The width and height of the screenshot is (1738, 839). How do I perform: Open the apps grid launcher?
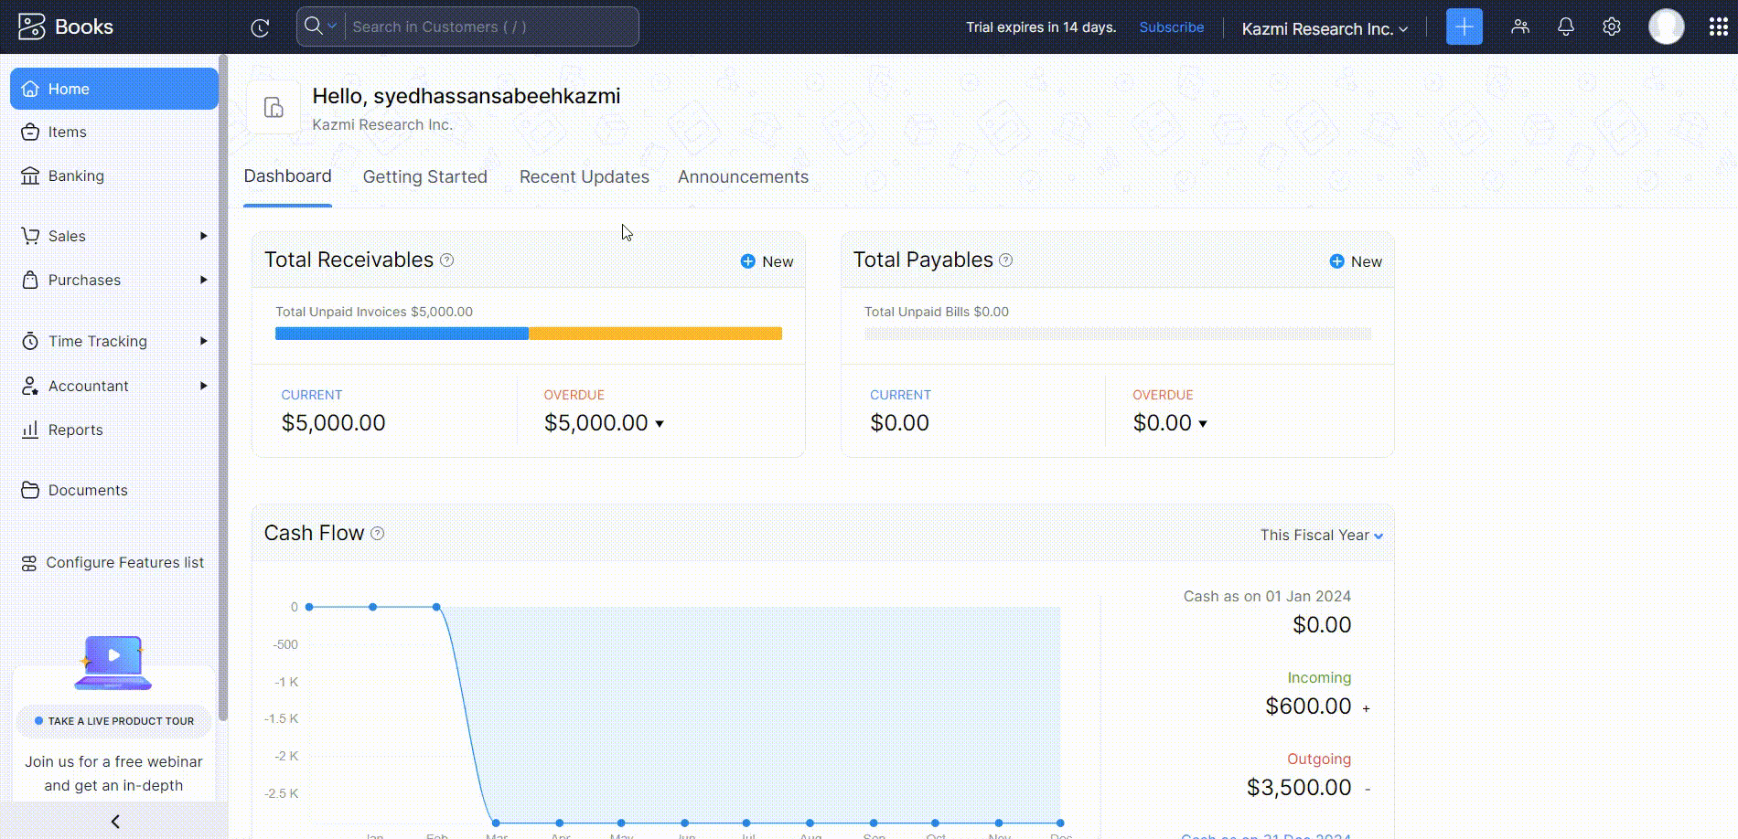tap(1718, 27)
